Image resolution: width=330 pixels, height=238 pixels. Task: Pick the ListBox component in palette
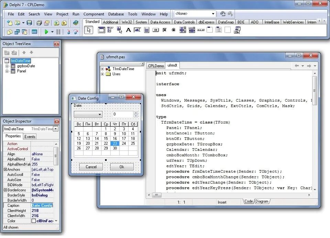[183, 30]
